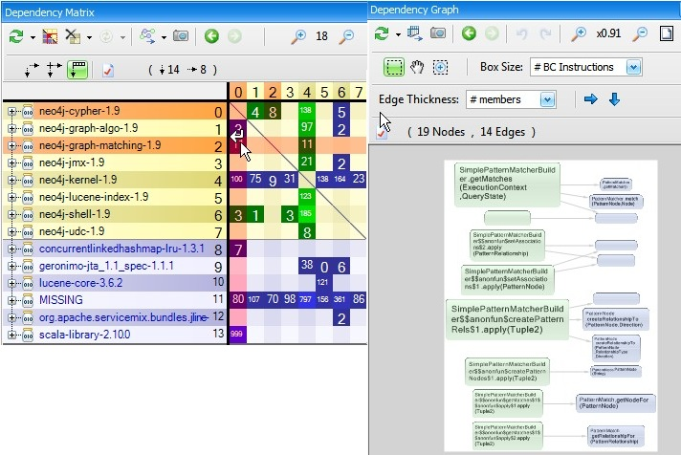Click the matrix checkmark document icon

pos(108,70)
